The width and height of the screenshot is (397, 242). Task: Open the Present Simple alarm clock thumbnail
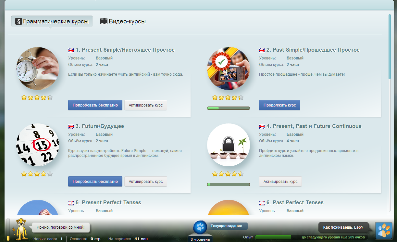click(38, 69)
